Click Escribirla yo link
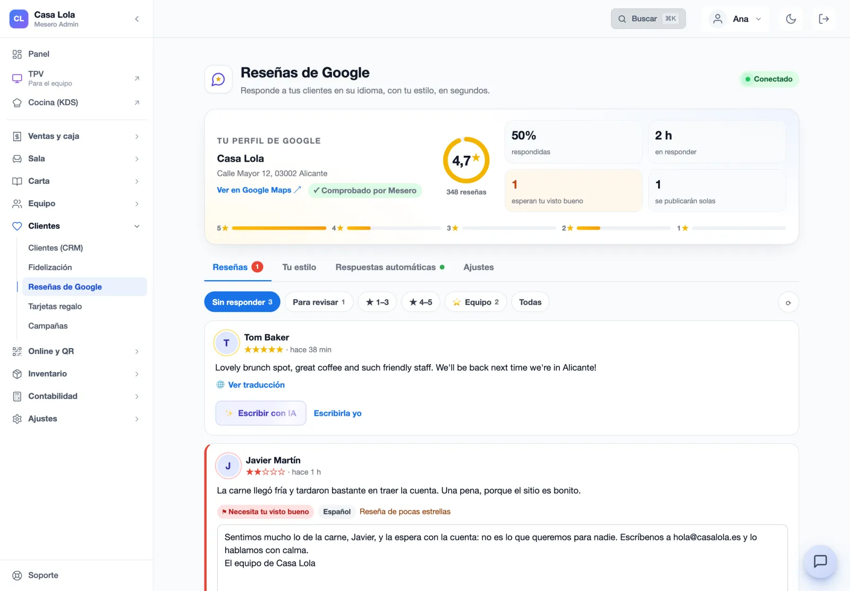This screenshot has height=591, width=850. coord(338,413)
